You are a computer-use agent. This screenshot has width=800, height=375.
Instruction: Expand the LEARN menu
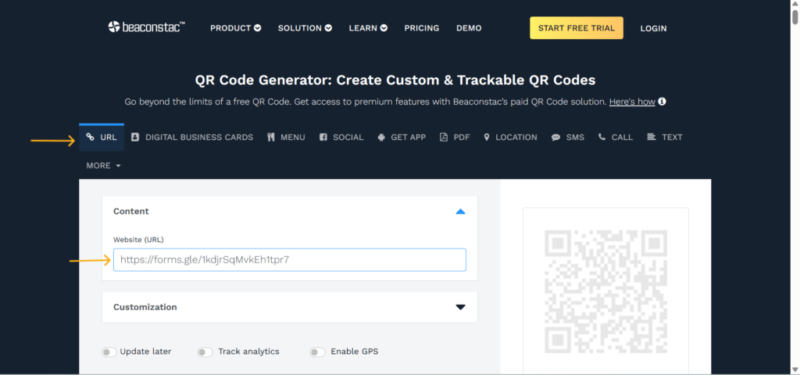[369, 28]
